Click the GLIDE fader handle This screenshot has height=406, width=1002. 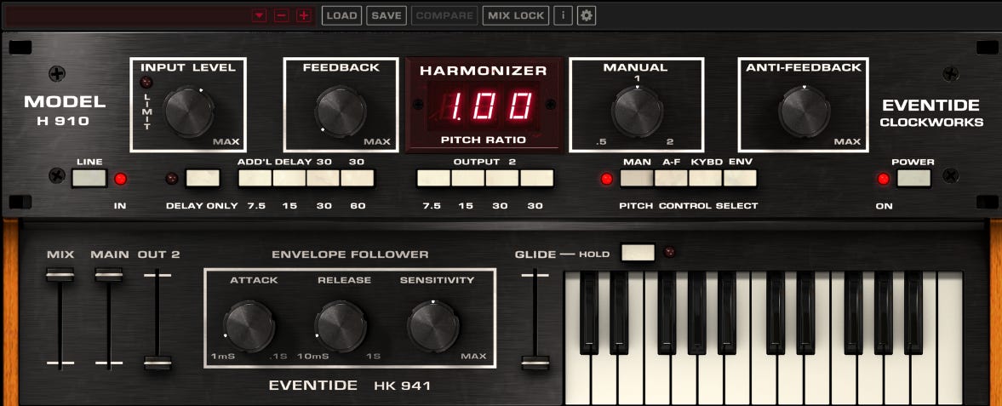(x=535, y=363)
